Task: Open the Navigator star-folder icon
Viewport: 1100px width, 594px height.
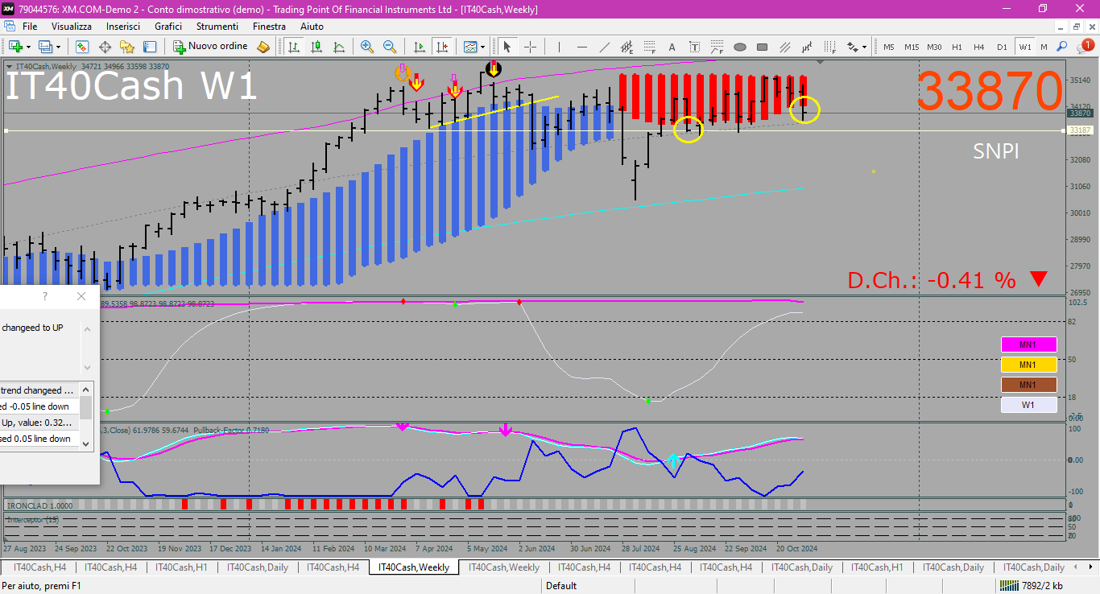Action: [x=127, y=47]
